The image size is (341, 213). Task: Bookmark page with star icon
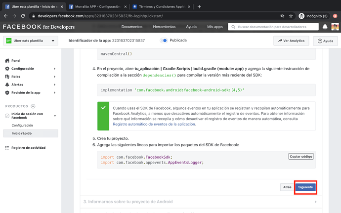click(x=291, y=16)
